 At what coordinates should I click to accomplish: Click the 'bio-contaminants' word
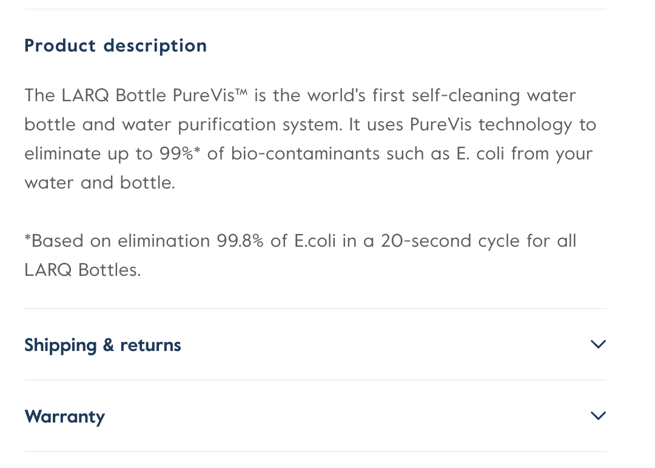coord(305,153)
